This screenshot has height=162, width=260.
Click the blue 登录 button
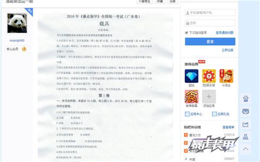(210, 41)
